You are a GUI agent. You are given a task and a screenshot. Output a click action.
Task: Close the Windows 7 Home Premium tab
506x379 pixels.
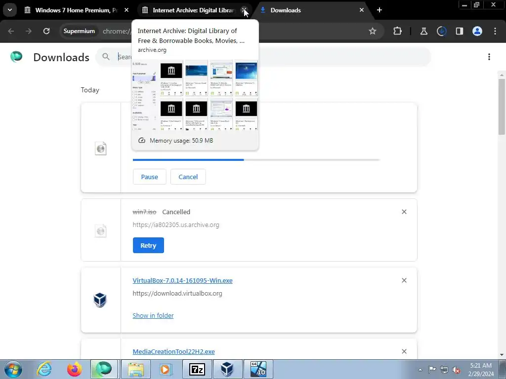point(126,10)
